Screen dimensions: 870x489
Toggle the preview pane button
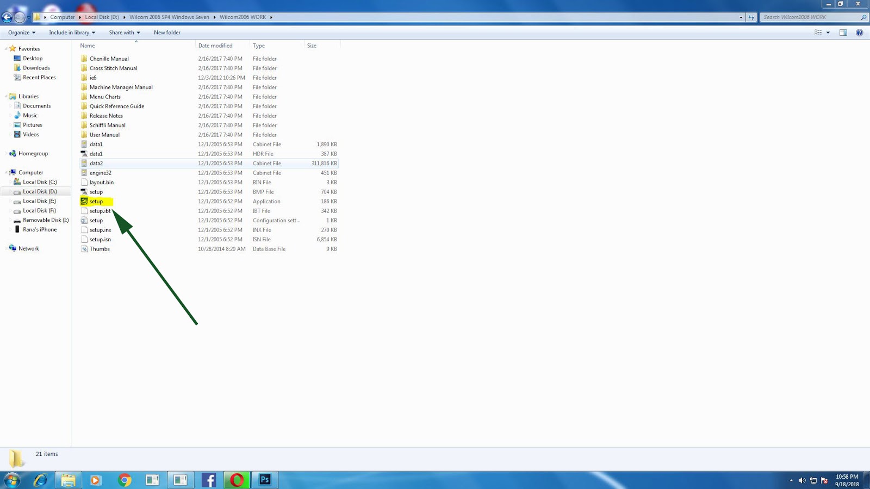pyautogui.click(x=843, y=33)
